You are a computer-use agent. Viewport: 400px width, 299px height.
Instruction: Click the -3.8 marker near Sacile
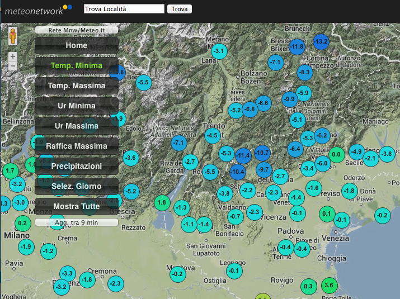(387, 154)
